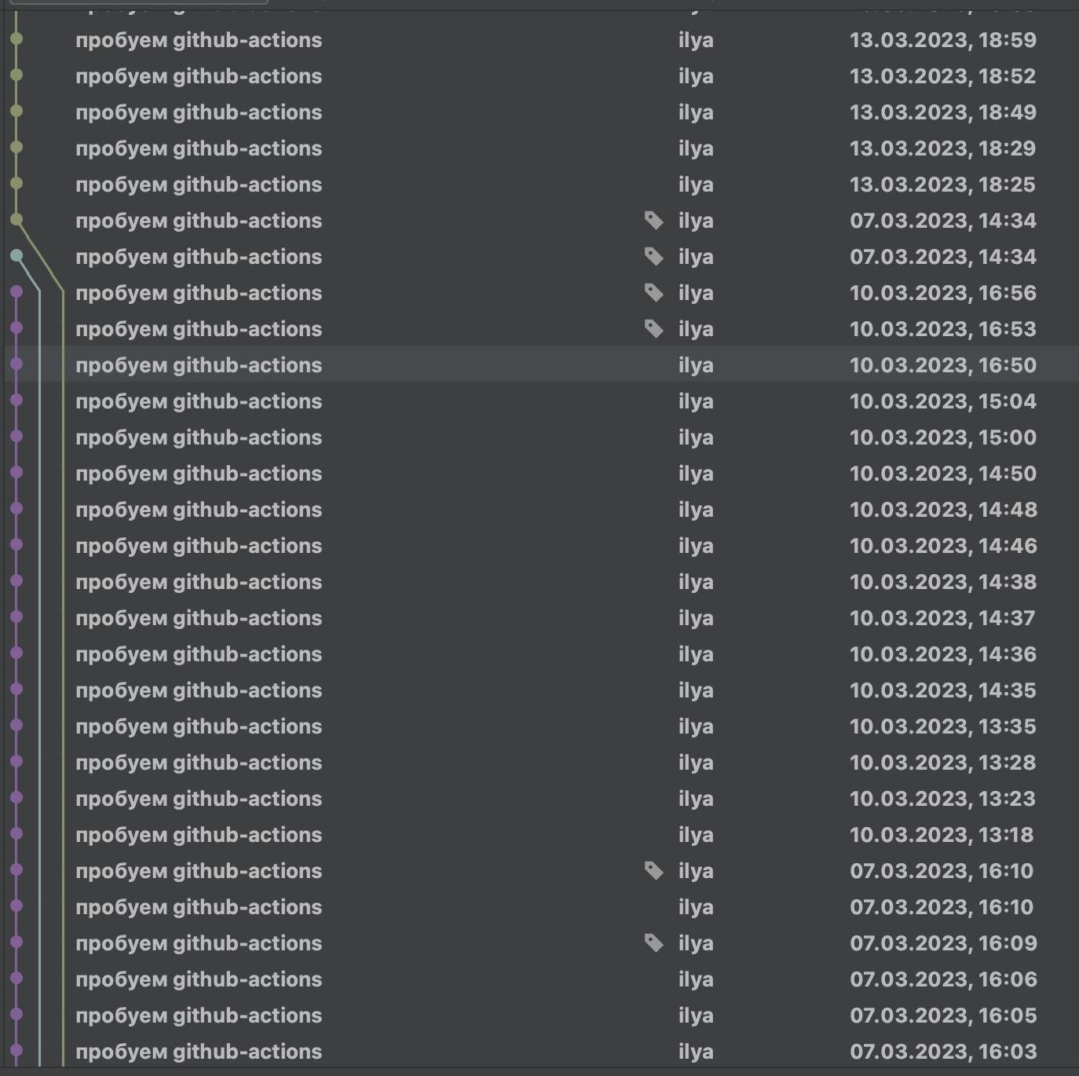This screenshot has height=1076, width=1079.
Task: Click author ilya on the 13.03.2023, 18:29 commit
Action: pos(696,148)
